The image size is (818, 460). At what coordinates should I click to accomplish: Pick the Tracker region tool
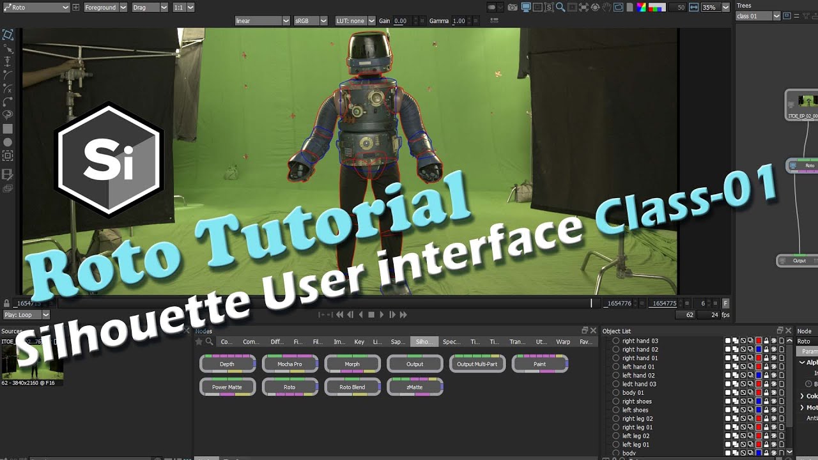(8, 155)
